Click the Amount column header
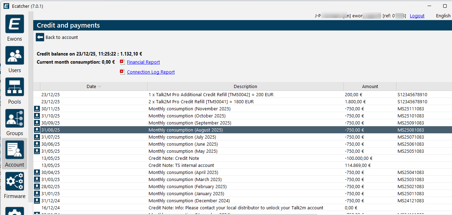452x215 pixels. pos(370,87)
